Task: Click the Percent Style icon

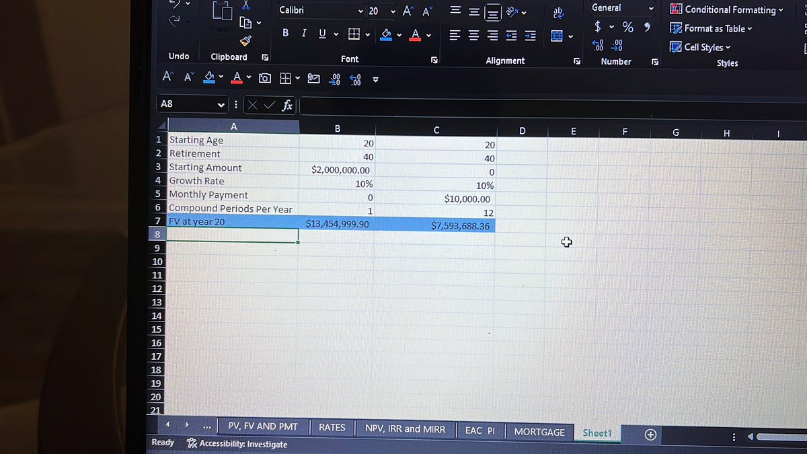Action: click(x=627, y=27)
